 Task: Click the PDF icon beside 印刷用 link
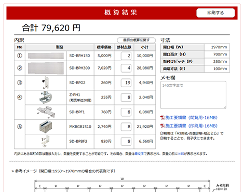[x=162, y=126]
